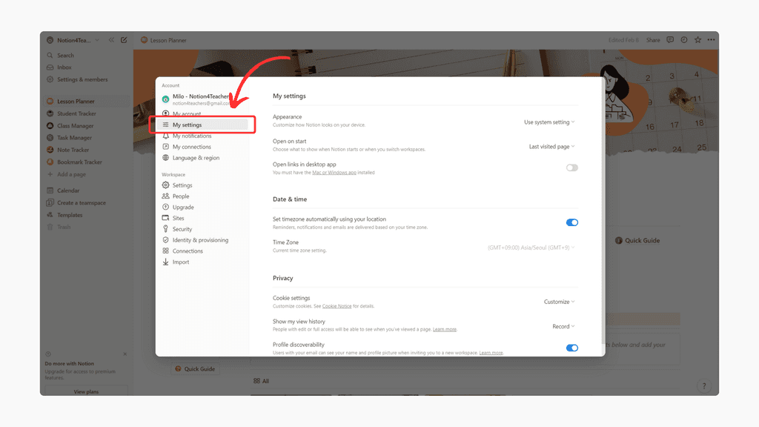
Task: Open Trash from the sidebar
Action: tap(64, 226)
